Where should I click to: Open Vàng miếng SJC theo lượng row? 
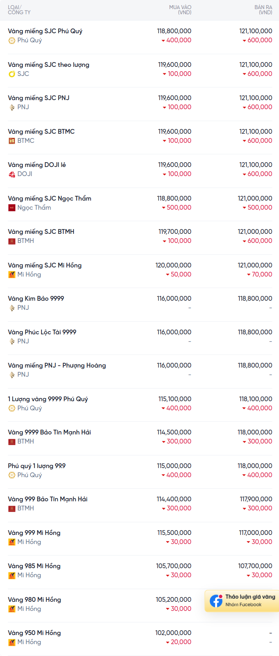click(140, 70)
